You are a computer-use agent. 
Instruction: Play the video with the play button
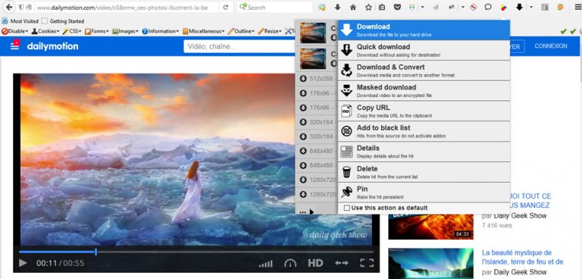click(23, 263)
